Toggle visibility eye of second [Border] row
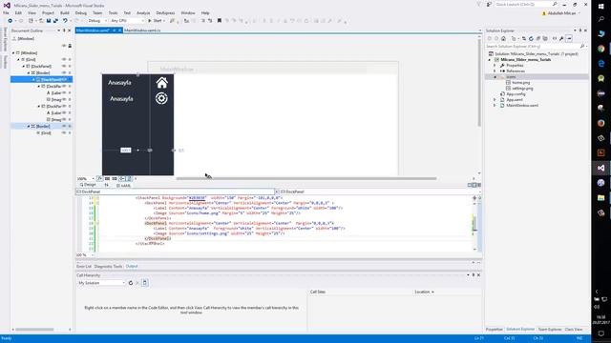This screenshot has width=611, height=343. click(x=64, y=126)
